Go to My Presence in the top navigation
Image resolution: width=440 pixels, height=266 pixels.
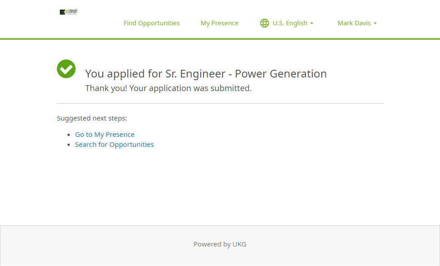[219, 23]
